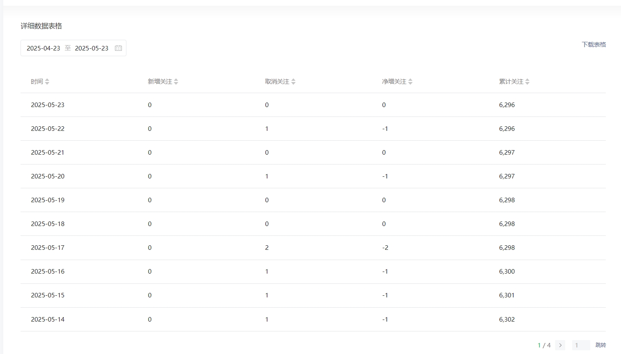Click unfollow count 2 in 2025-05-17 row

267,248
